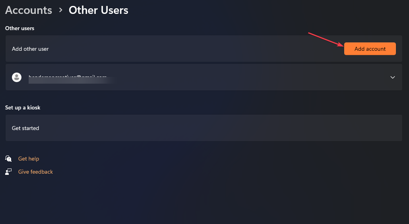Expand the user account chevron
The width and height of the screenshot is (409, 224).
392,77
